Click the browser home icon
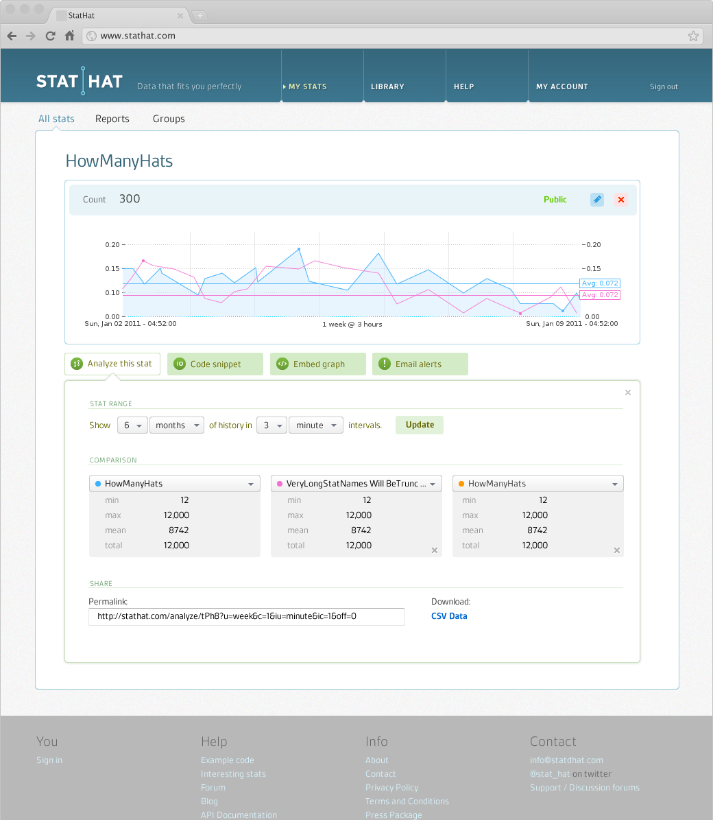713x820 pixels. click(x=69, y=36)
